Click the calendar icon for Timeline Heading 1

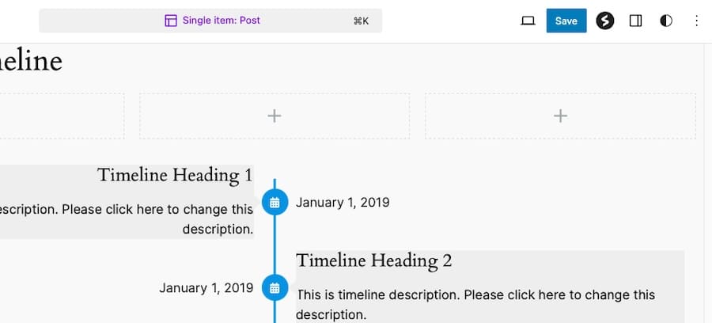[x=275, y=203]
